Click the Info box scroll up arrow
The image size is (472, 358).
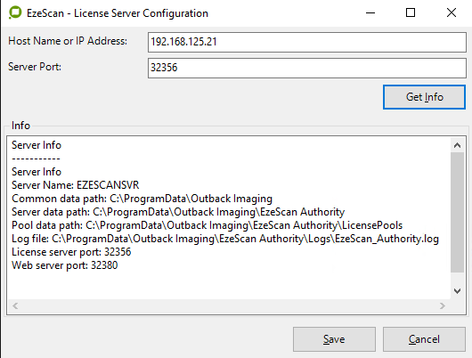click(x=457, y=145)
